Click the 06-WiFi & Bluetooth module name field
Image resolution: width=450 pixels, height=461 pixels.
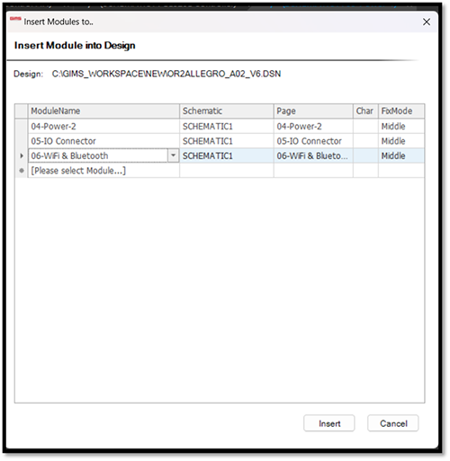pos(98,155)
